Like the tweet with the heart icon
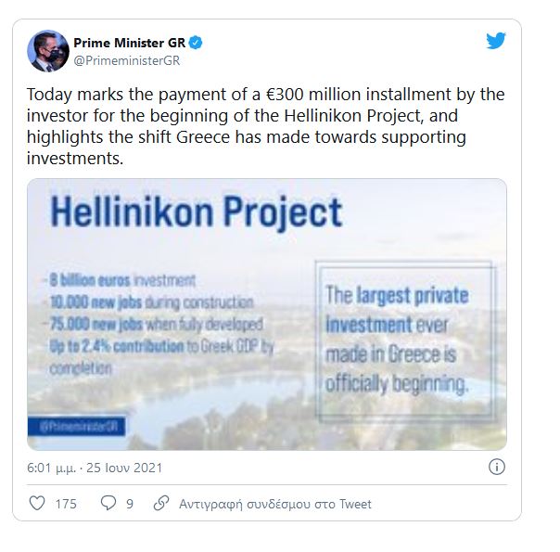The image size is (560, 552). (x=38, y=504)
